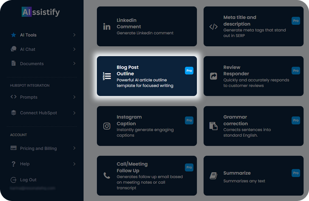Click the Summarize book icon
309x201 pixels.
(213, 176)
